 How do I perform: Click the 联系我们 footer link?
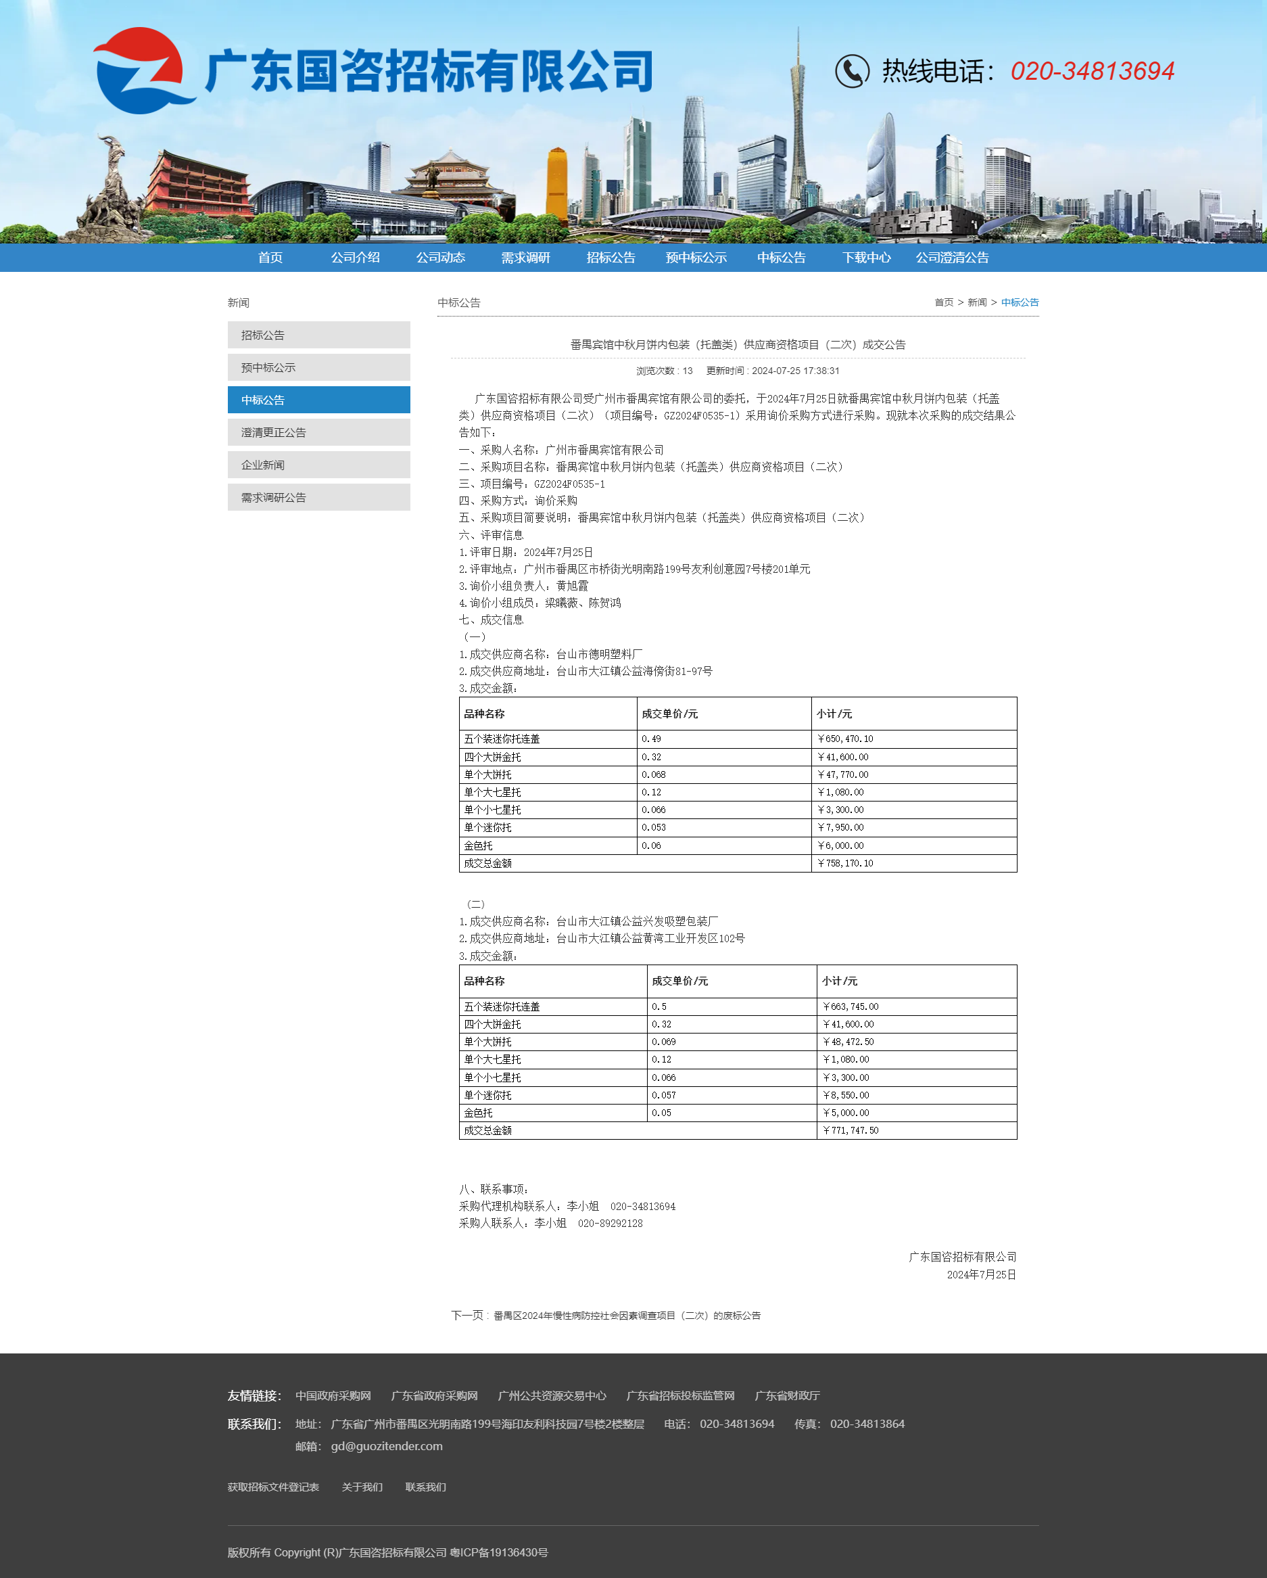coord(426,1487)
